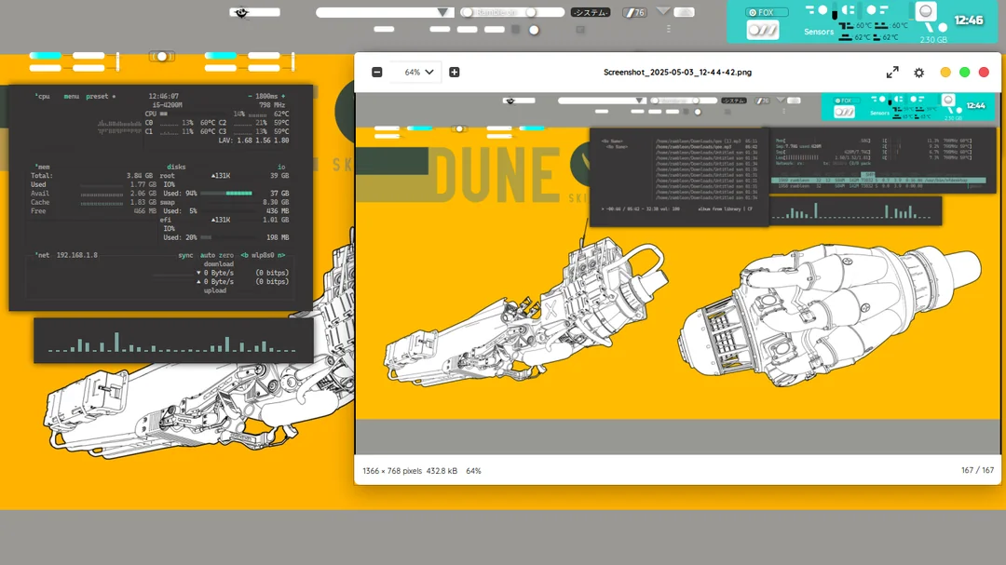Open image viewer settings gear
This screenshot has width=1006, height=565.
[x=918, y=73]
